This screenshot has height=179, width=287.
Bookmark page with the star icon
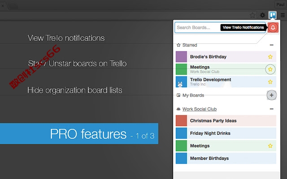coord(252,15)
